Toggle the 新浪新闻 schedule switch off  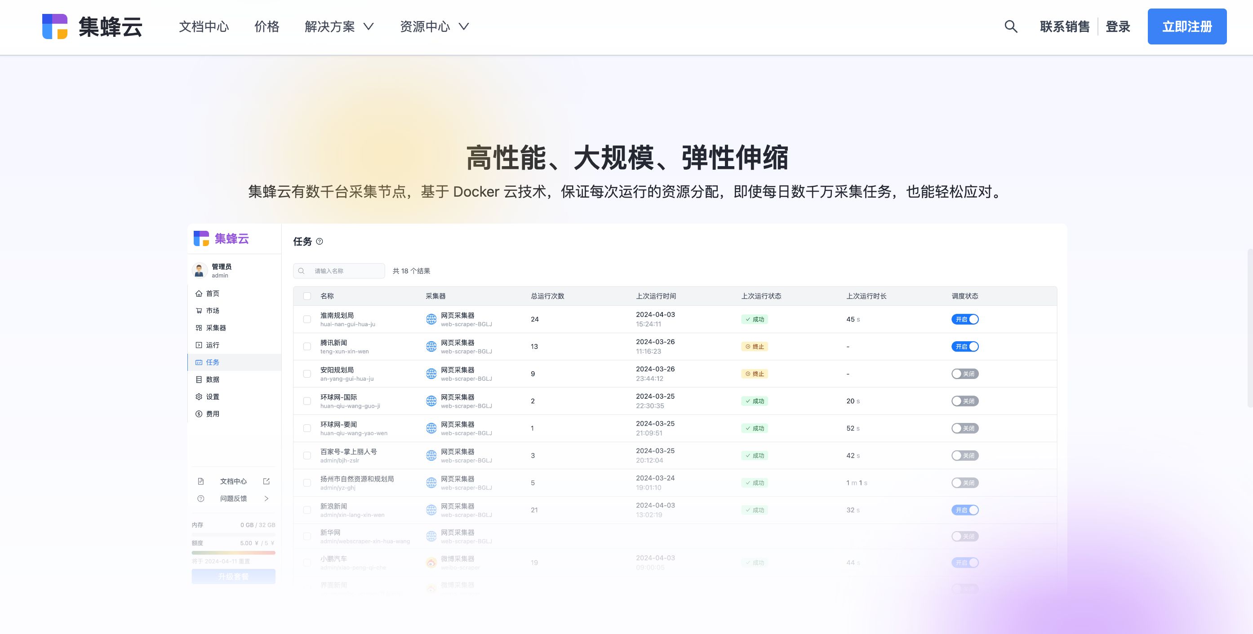966,510
